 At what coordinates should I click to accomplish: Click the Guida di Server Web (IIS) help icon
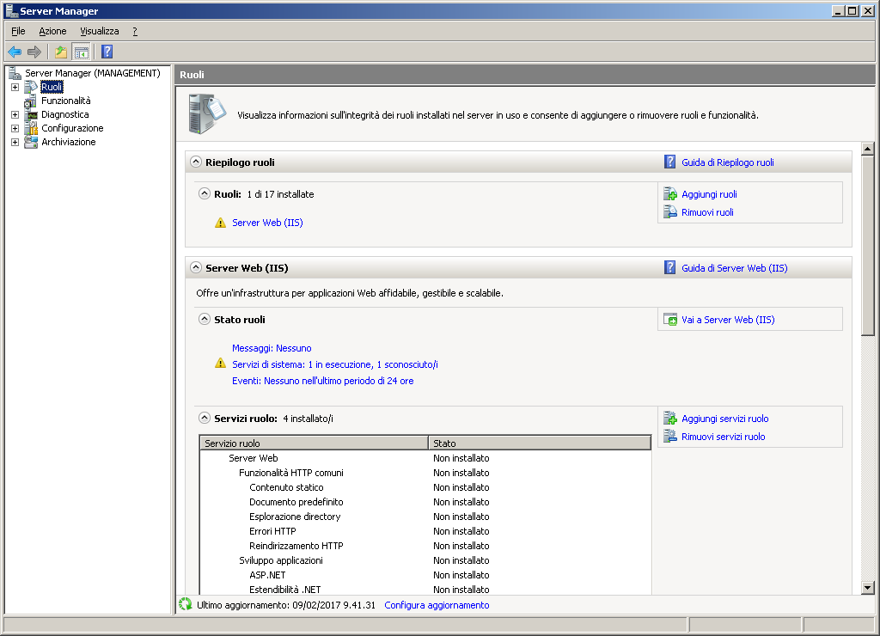[x=670, y=268]
